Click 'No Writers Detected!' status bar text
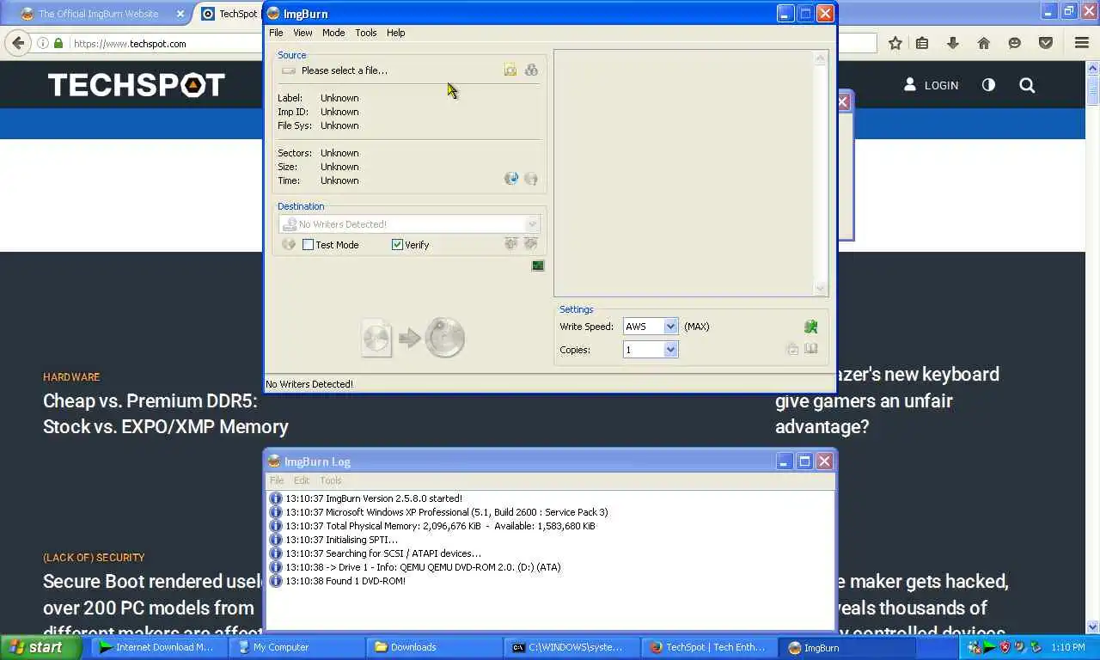Viewport: 1100px width, 660px height. [309, 384]
